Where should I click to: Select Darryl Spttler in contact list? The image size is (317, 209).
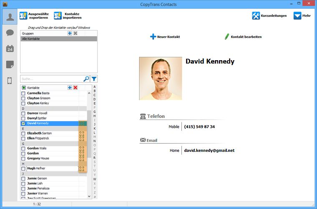pos(37,118)
